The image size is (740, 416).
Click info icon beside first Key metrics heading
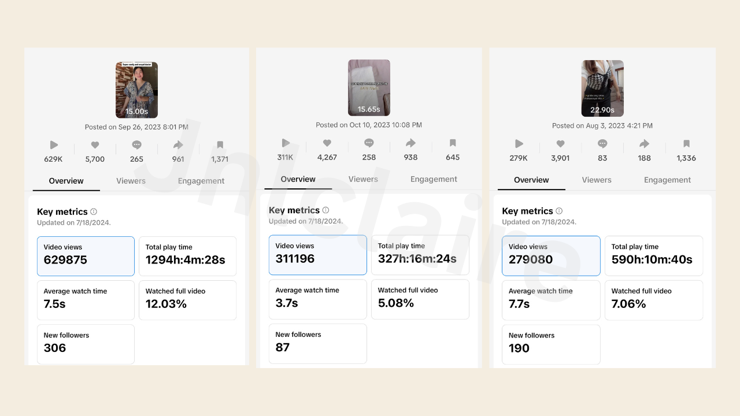coord(94,211)
